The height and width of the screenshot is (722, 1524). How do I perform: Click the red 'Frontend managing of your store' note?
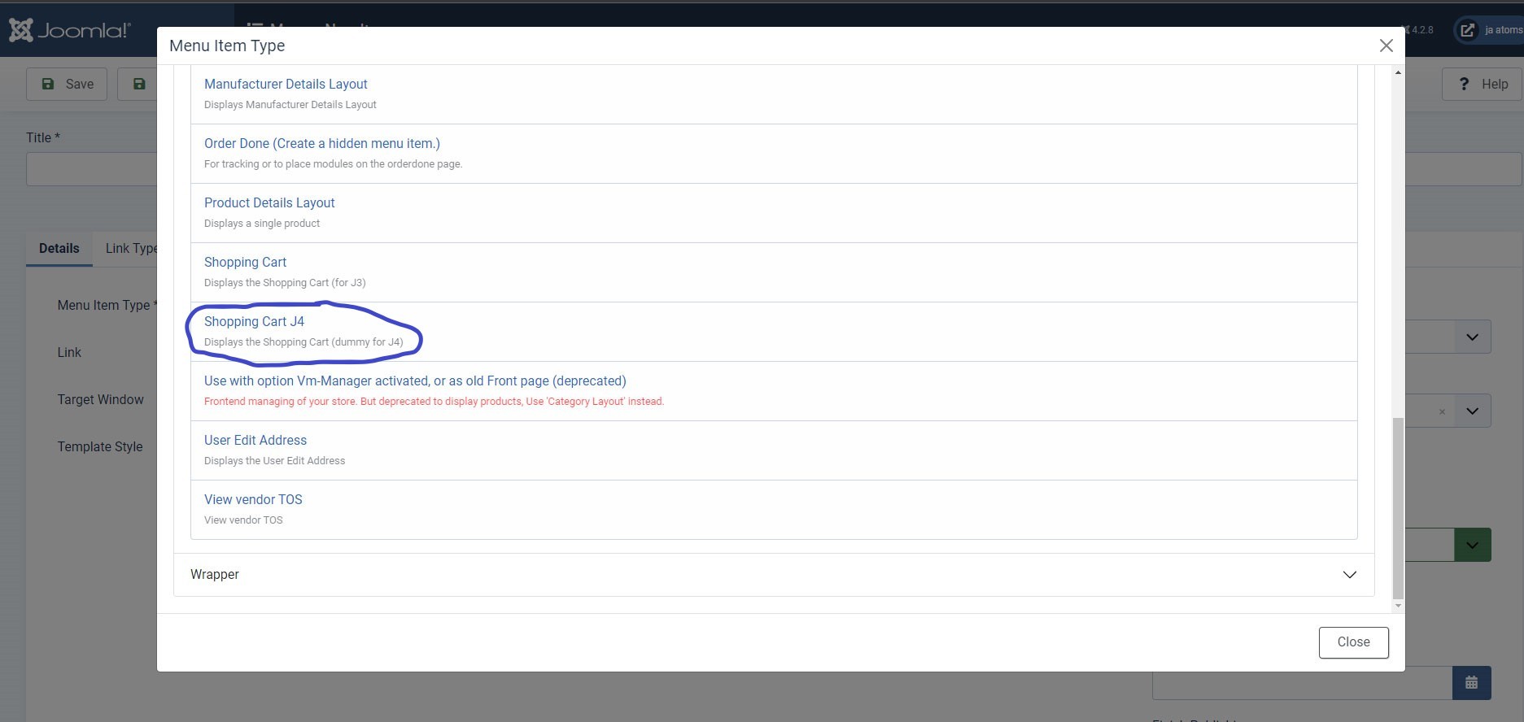(434, 402)
